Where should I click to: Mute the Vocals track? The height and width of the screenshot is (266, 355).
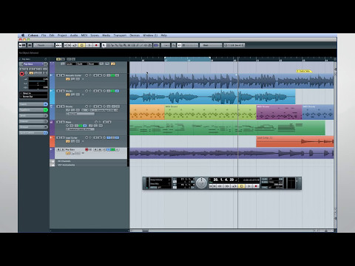58,91
